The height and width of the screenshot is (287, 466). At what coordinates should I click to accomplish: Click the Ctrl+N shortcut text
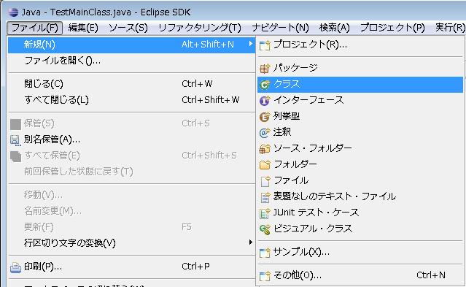431,275
